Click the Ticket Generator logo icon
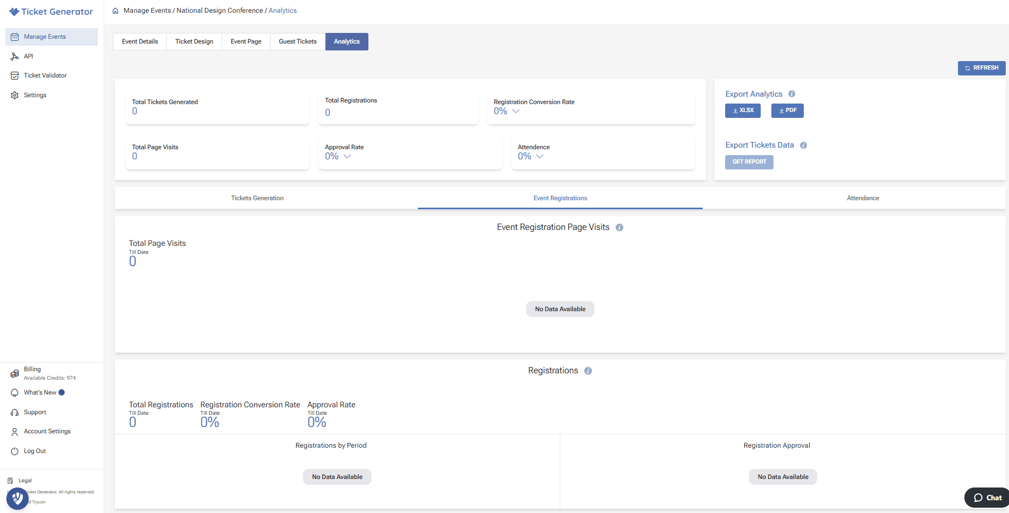The width and height of the screenshot is (1009, 513). [14, 12]
